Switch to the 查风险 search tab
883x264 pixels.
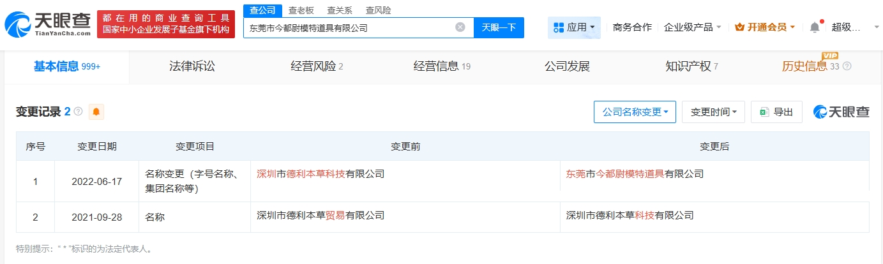(x=378, y=10)
